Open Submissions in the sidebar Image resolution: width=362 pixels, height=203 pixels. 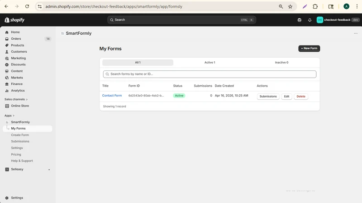20,141
